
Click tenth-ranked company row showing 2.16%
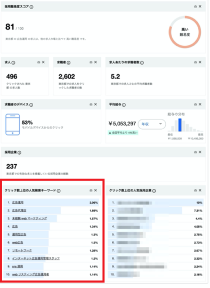(x=156, y=275)
